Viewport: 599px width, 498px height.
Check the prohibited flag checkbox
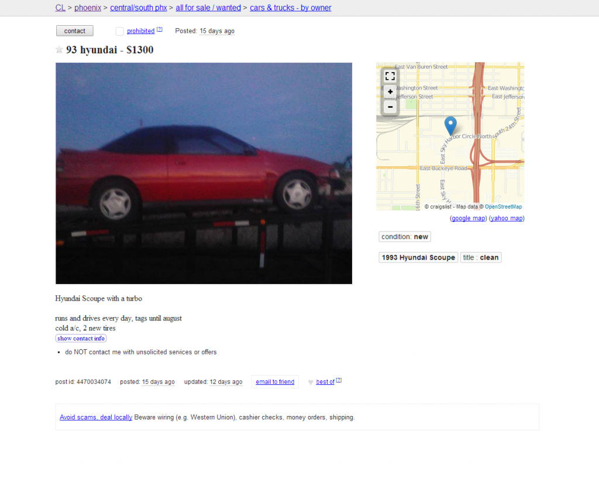tap(119, 31)
